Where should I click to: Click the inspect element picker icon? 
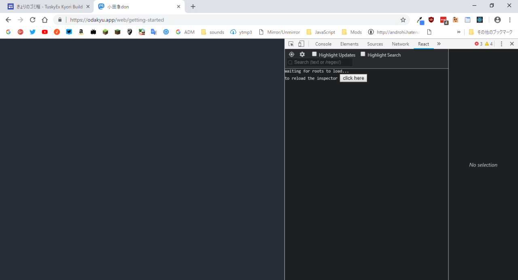291,44
